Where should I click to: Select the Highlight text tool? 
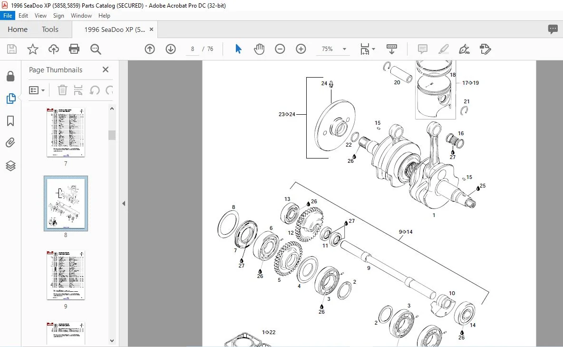(x=444, y=49)
